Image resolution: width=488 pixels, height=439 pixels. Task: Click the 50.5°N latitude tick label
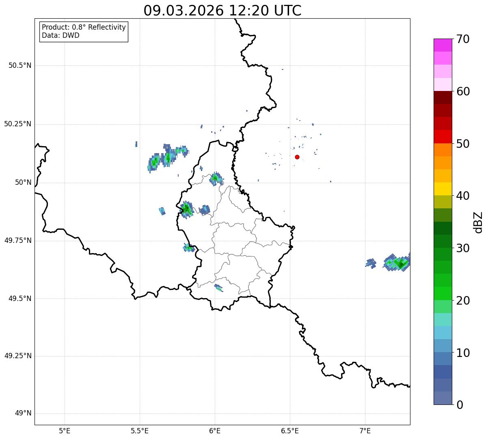(x=20, y=65)
